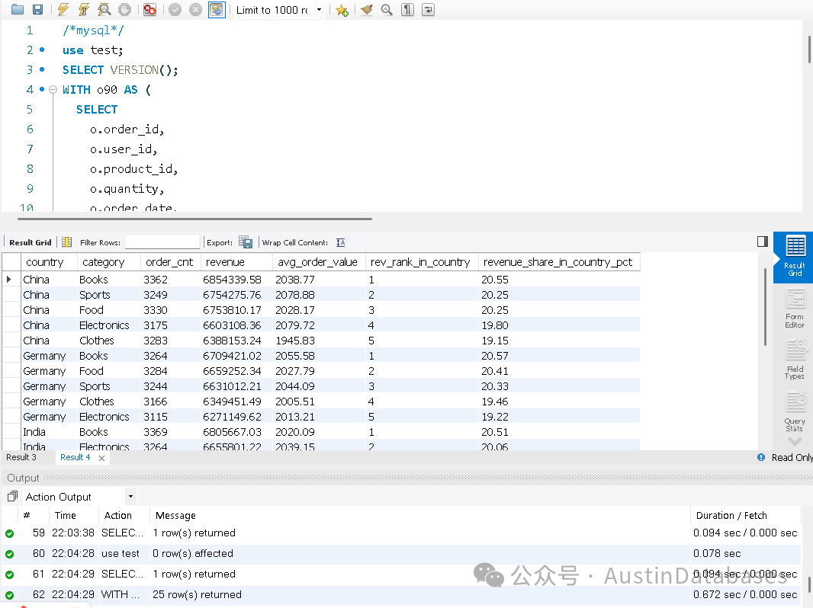Toggle word wrapping in the SQL editor
813x608 pixels.
tap(428, 9)
